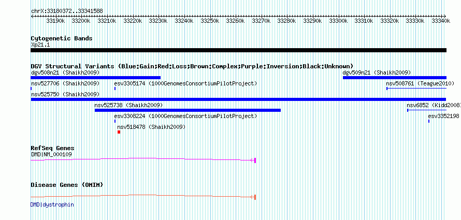Select the tiny blue mark under nsv527706
Screen dimensions: 461x220
point(31,89)
